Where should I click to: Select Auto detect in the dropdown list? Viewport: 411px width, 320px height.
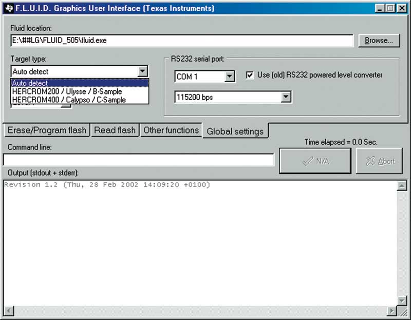pos(80,83)
